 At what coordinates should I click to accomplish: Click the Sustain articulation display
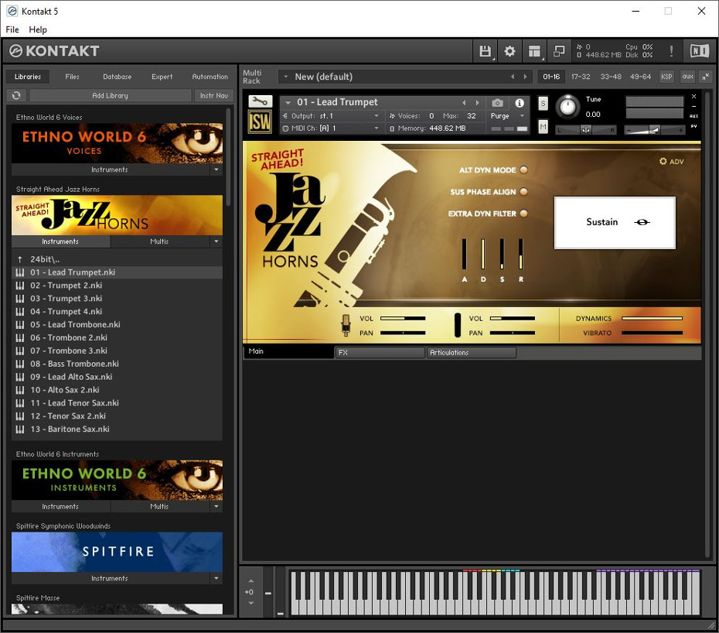pos(615,223)
